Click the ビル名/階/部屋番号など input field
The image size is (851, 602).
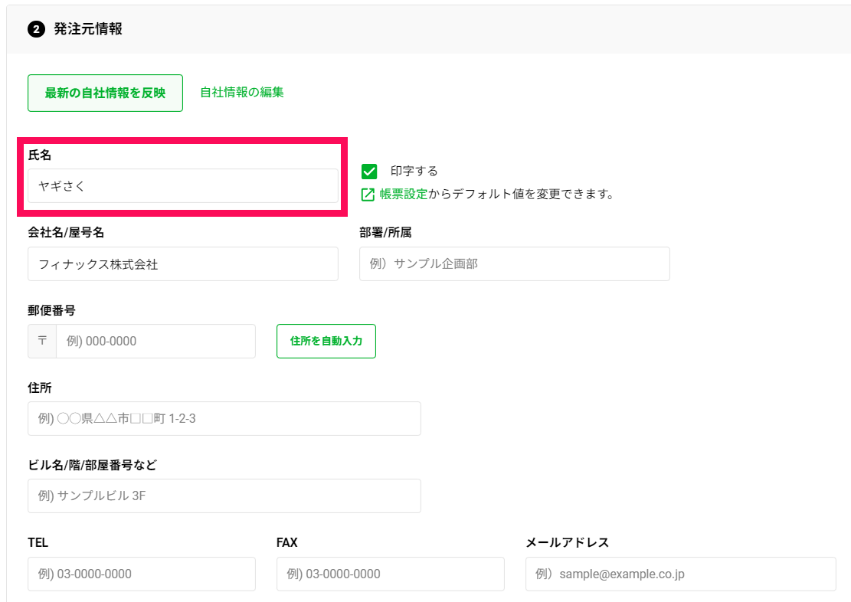coord(224,496)
